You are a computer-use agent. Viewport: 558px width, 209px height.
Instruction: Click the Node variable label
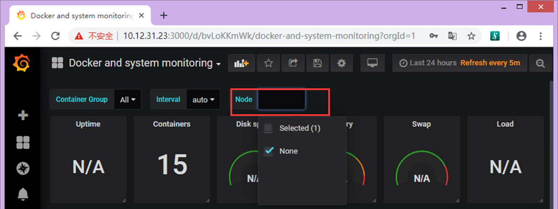tap(244, 99)
